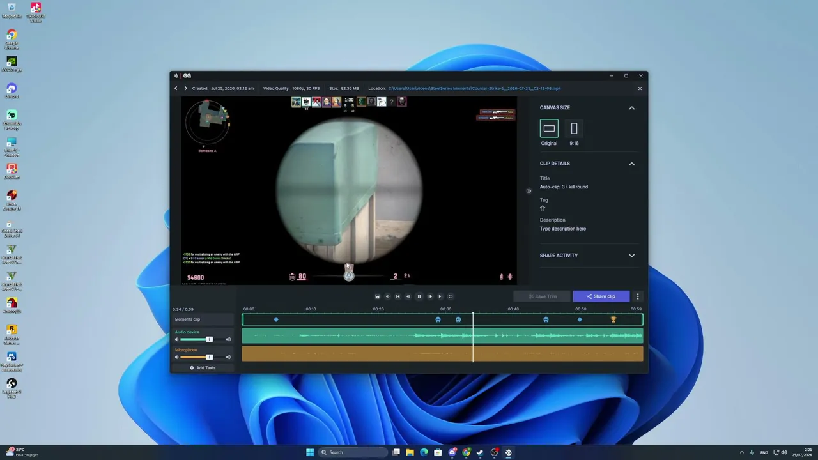
Task: Jump to the diamond marker near 00:50
Action: 580,319
